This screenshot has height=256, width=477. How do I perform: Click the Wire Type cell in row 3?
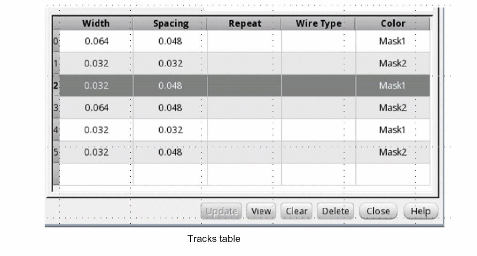(318, 108)
